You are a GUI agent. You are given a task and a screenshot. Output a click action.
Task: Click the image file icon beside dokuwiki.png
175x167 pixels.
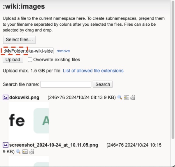click(x=5, y=98)
